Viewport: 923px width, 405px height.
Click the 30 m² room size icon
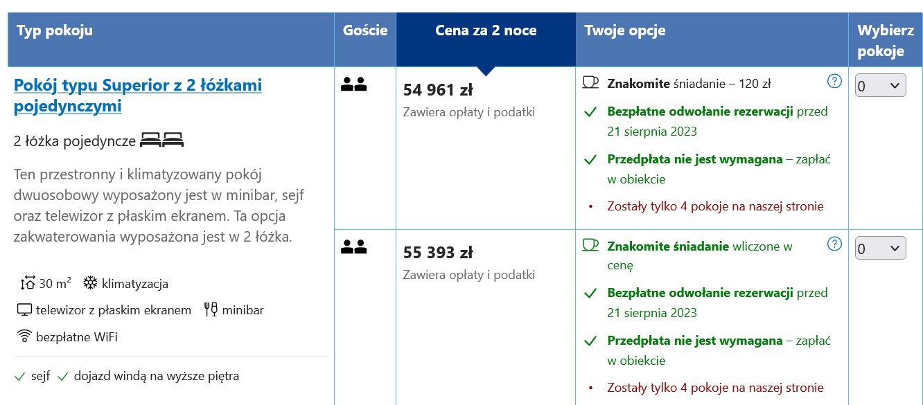28,283
